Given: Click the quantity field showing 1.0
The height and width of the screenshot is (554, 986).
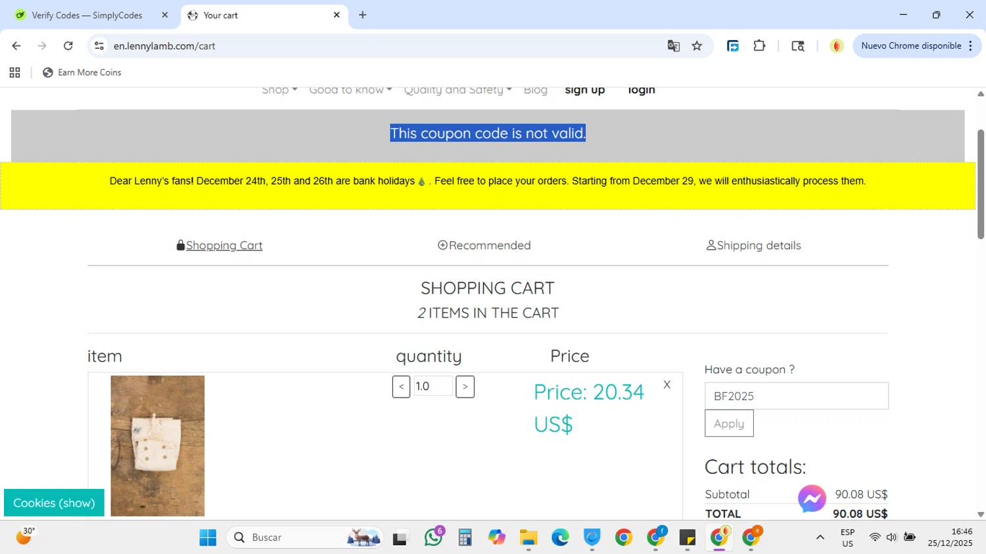Looking at the screenshot, I should [x=433, y=386].
